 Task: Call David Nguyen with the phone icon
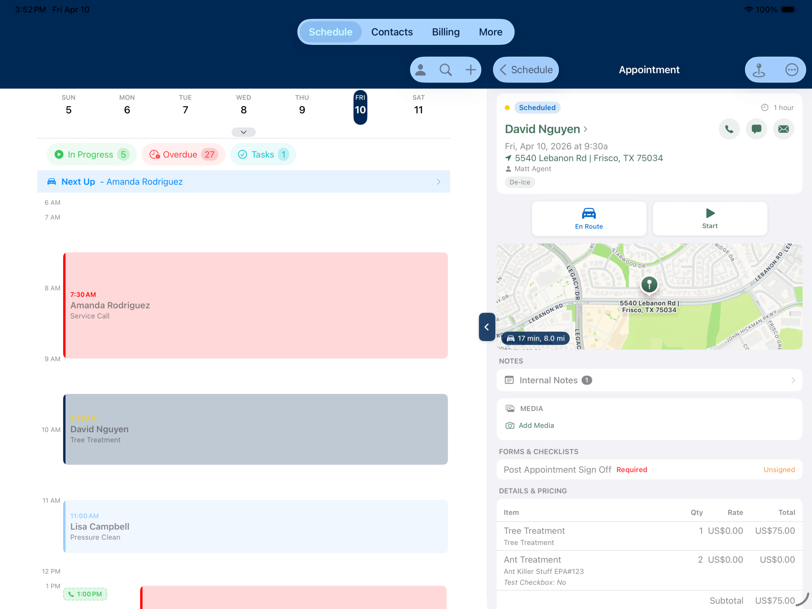click(x=729, y=129)
